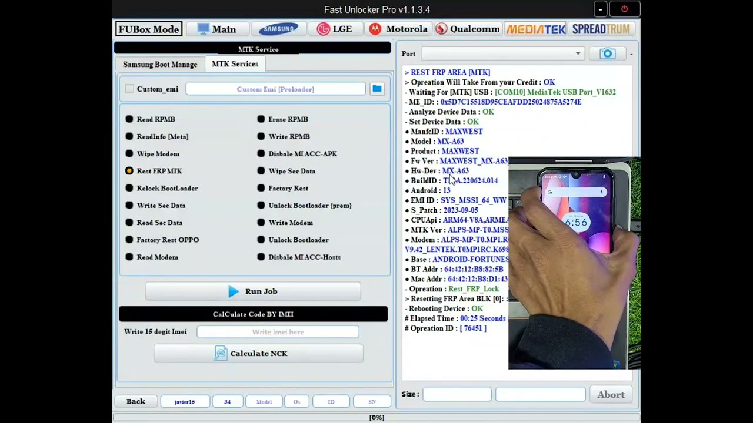Image resolution: width=753 pixels, height=423 pixels.
Task: Click the SN info box
Action: coord(372,402)
